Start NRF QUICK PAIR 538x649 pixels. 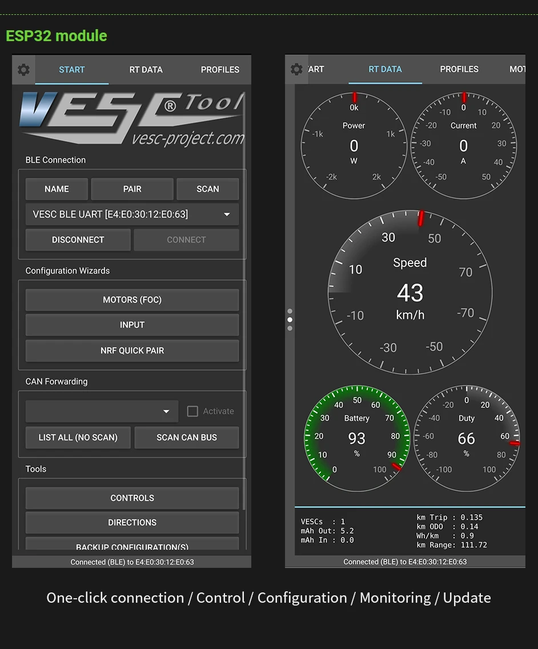[132, 351]
